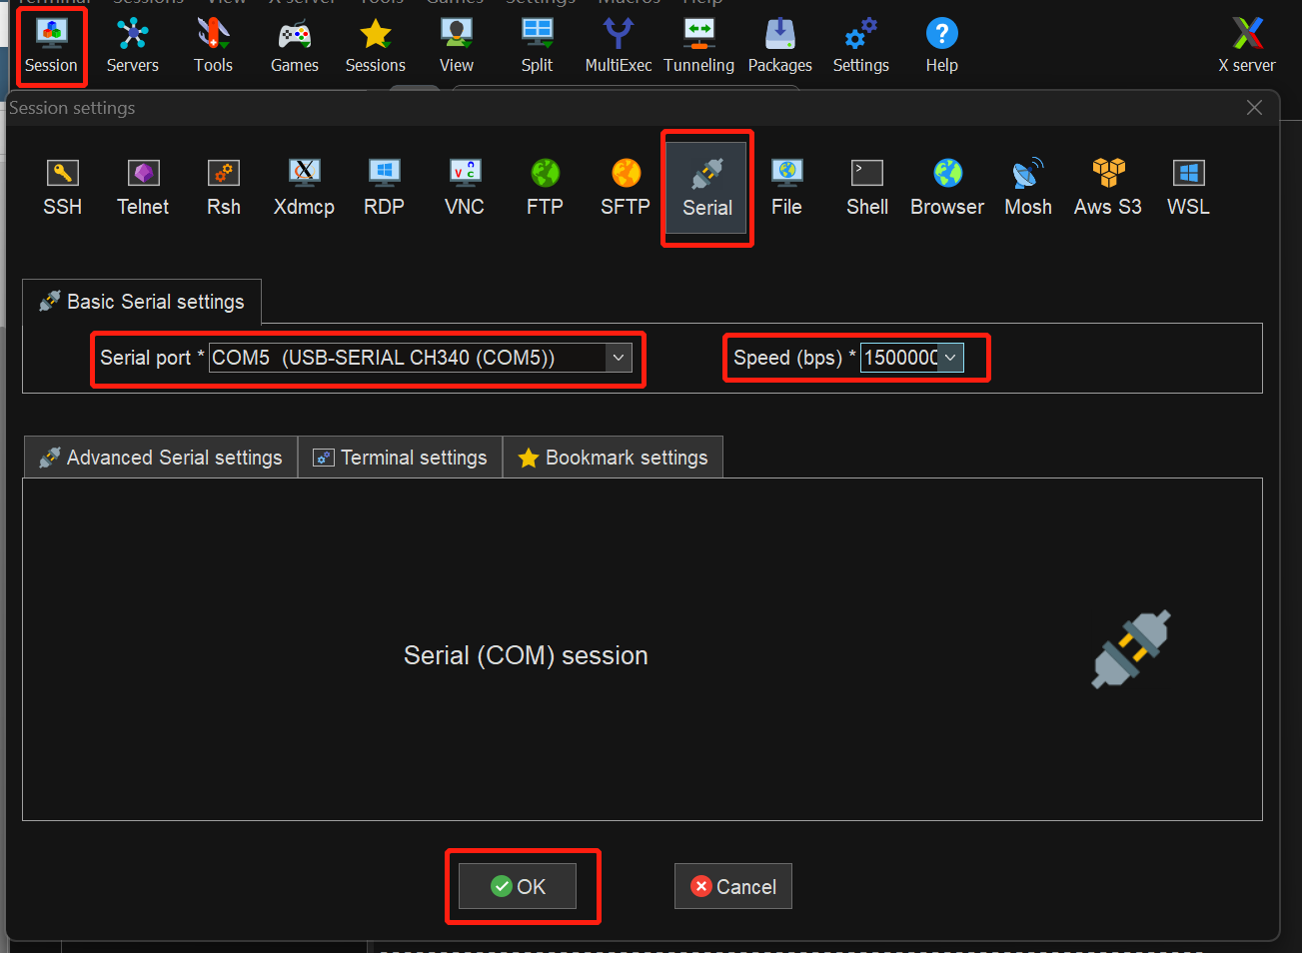This screenshot has width=1302, height=953.
Task: Select the File session type
Action: click(786, 188)
